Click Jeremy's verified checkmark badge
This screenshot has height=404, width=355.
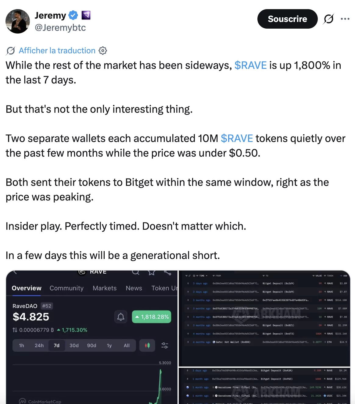click(73, 15)
